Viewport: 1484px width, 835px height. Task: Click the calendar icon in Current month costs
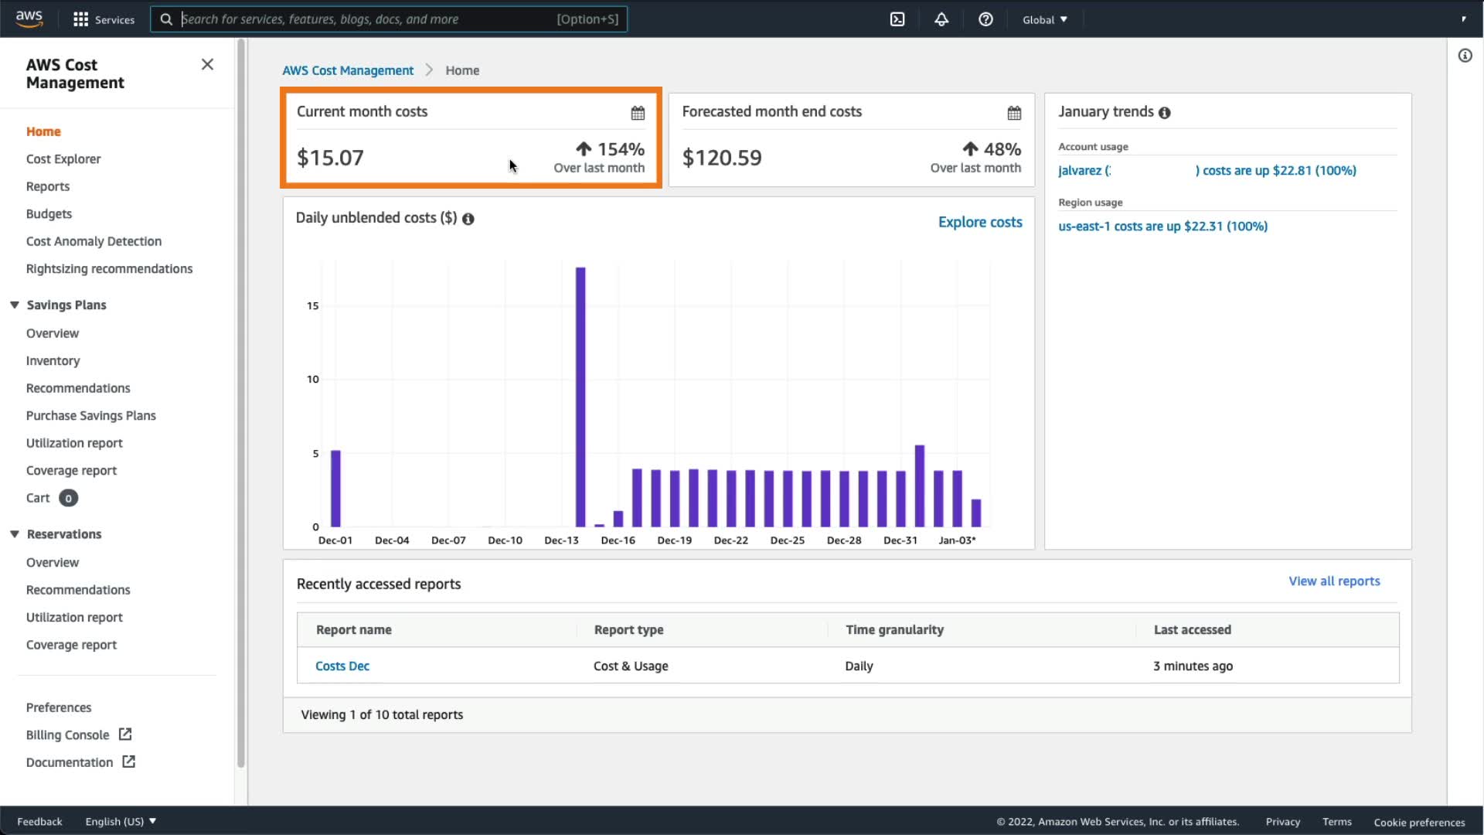click(x=638, y=113)
